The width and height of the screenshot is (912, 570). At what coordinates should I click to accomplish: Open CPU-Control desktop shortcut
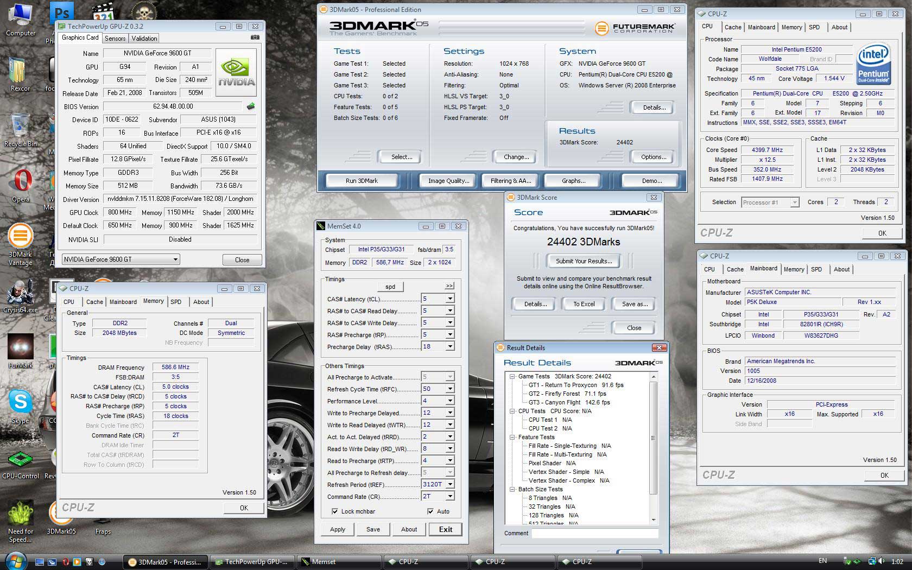click(20, 463)
